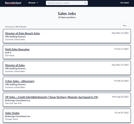The height and width of the screenshot is (124, 134).
Task: Open the RecruiterSpot home logo
Action: coord(13,3)
